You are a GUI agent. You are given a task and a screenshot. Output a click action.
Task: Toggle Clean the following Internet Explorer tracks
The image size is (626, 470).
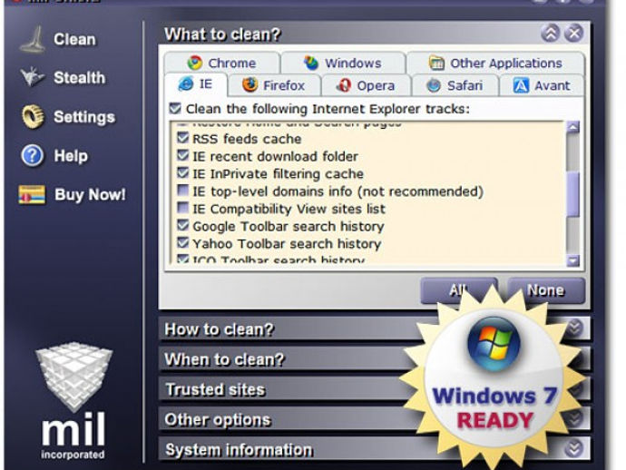(x=175, y=108)
